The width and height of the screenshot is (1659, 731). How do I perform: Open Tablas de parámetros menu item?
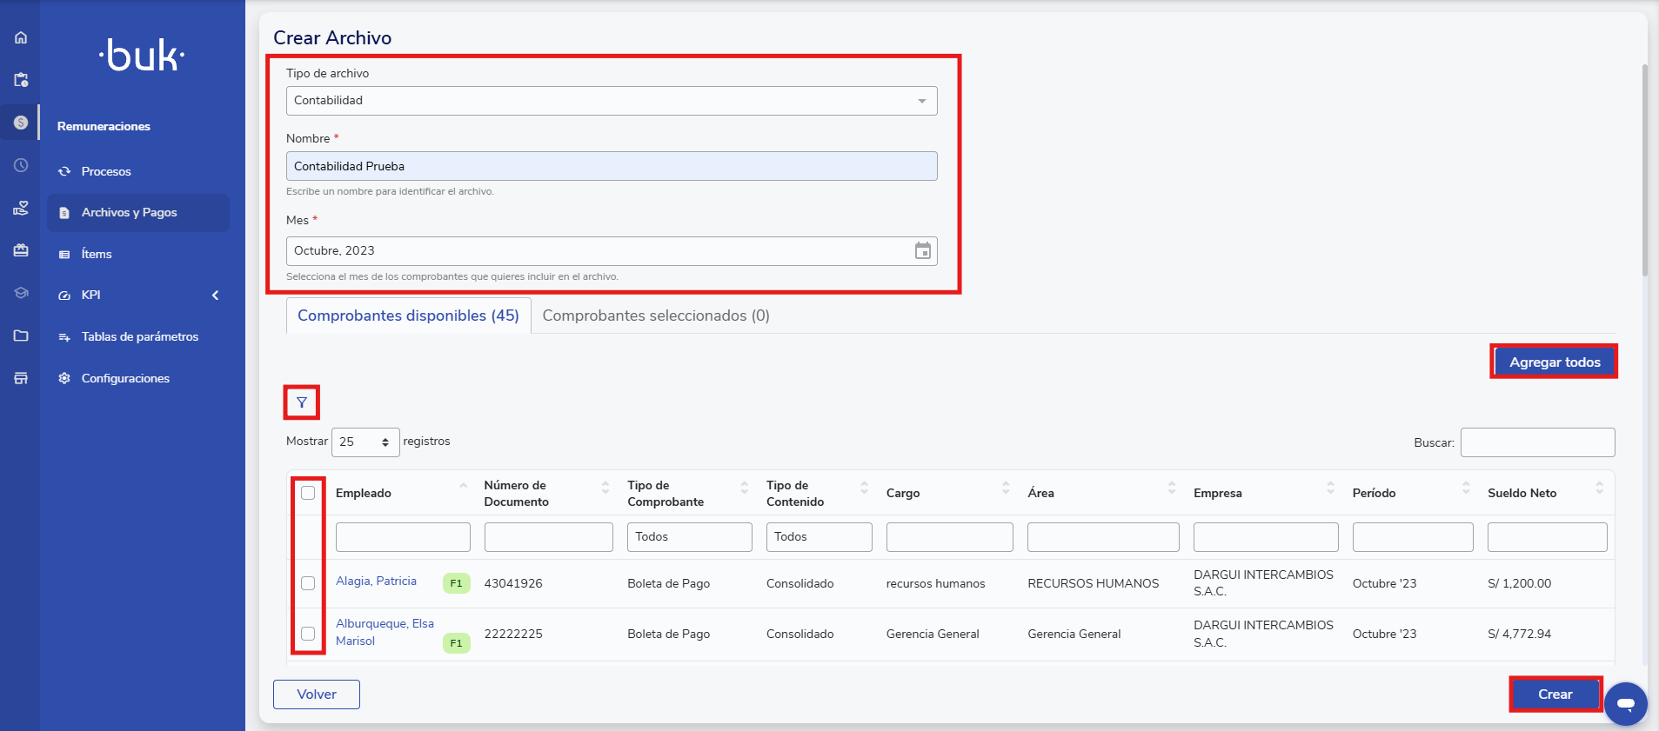(x=139, y=336)
